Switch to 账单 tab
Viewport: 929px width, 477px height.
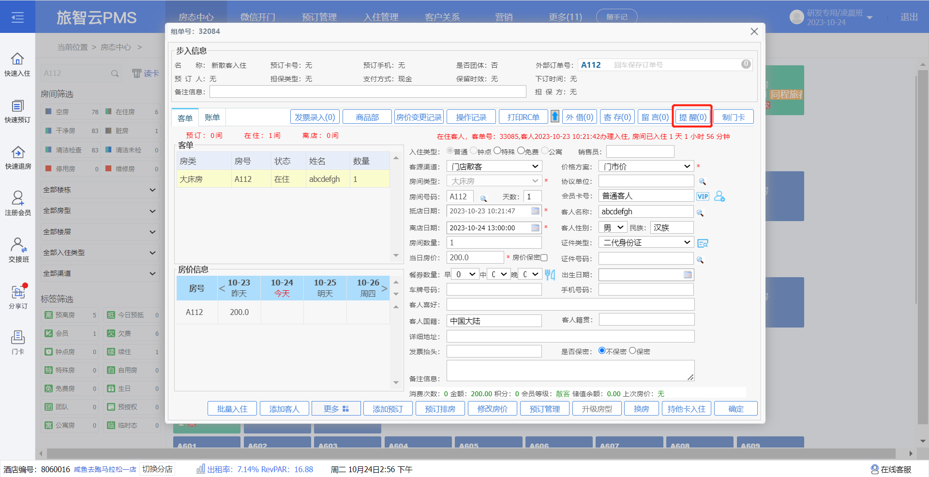(x=212, y=118)
